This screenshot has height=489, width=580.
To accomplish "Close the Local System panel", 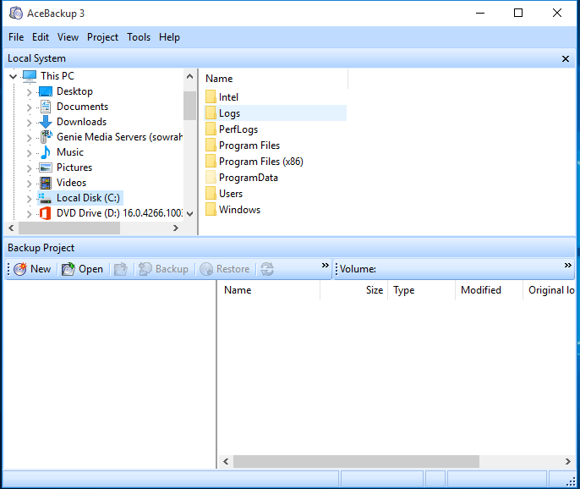I will [x=565, y=58].
